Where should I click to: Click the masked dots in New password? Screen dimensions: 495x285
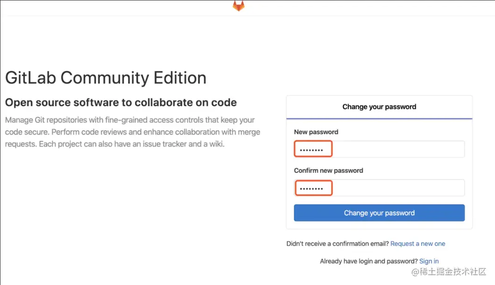click(311, 150)
